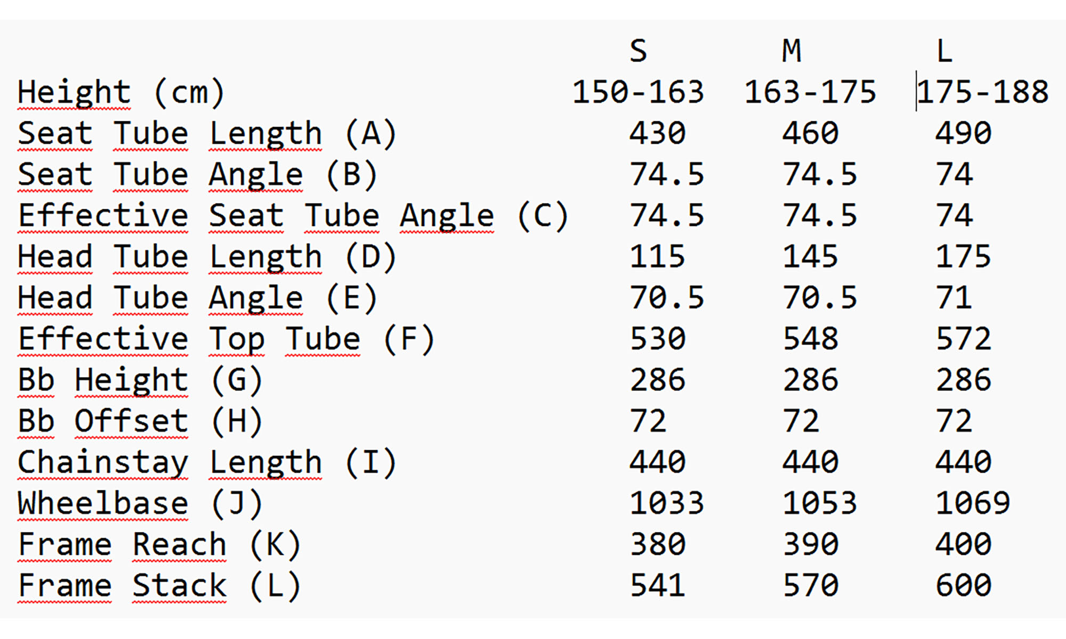
Task: Click the "S" size column header
Action: [638, 52]
